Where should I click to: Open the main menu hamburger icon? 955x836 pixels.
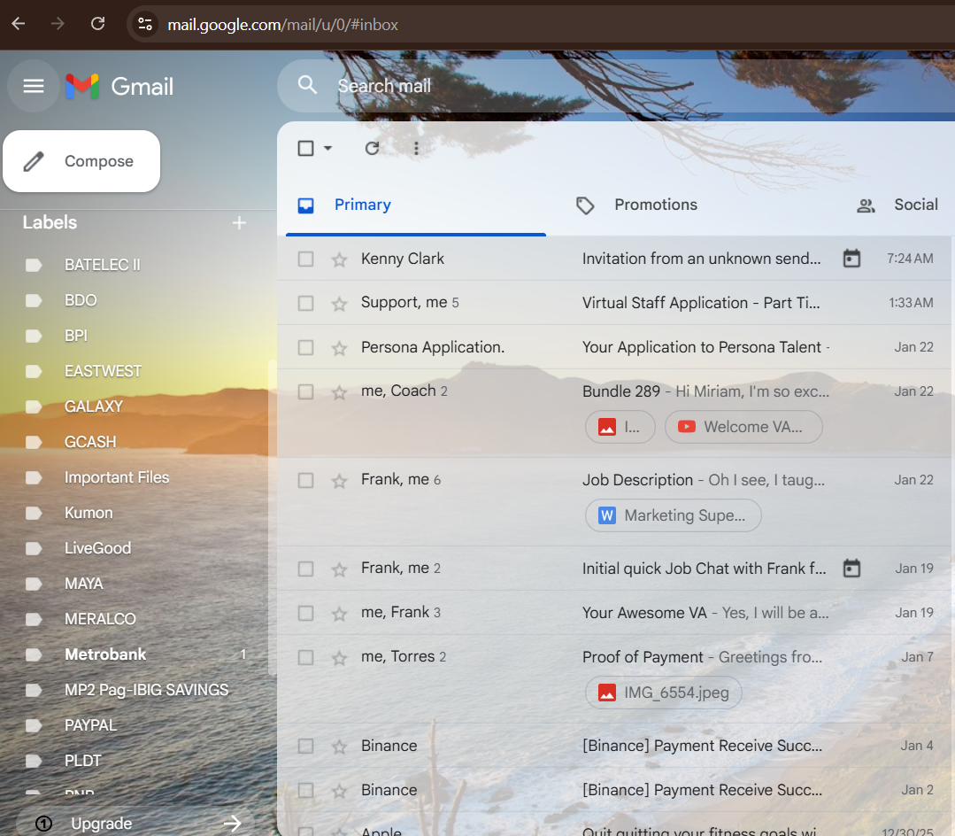point(34,86)
